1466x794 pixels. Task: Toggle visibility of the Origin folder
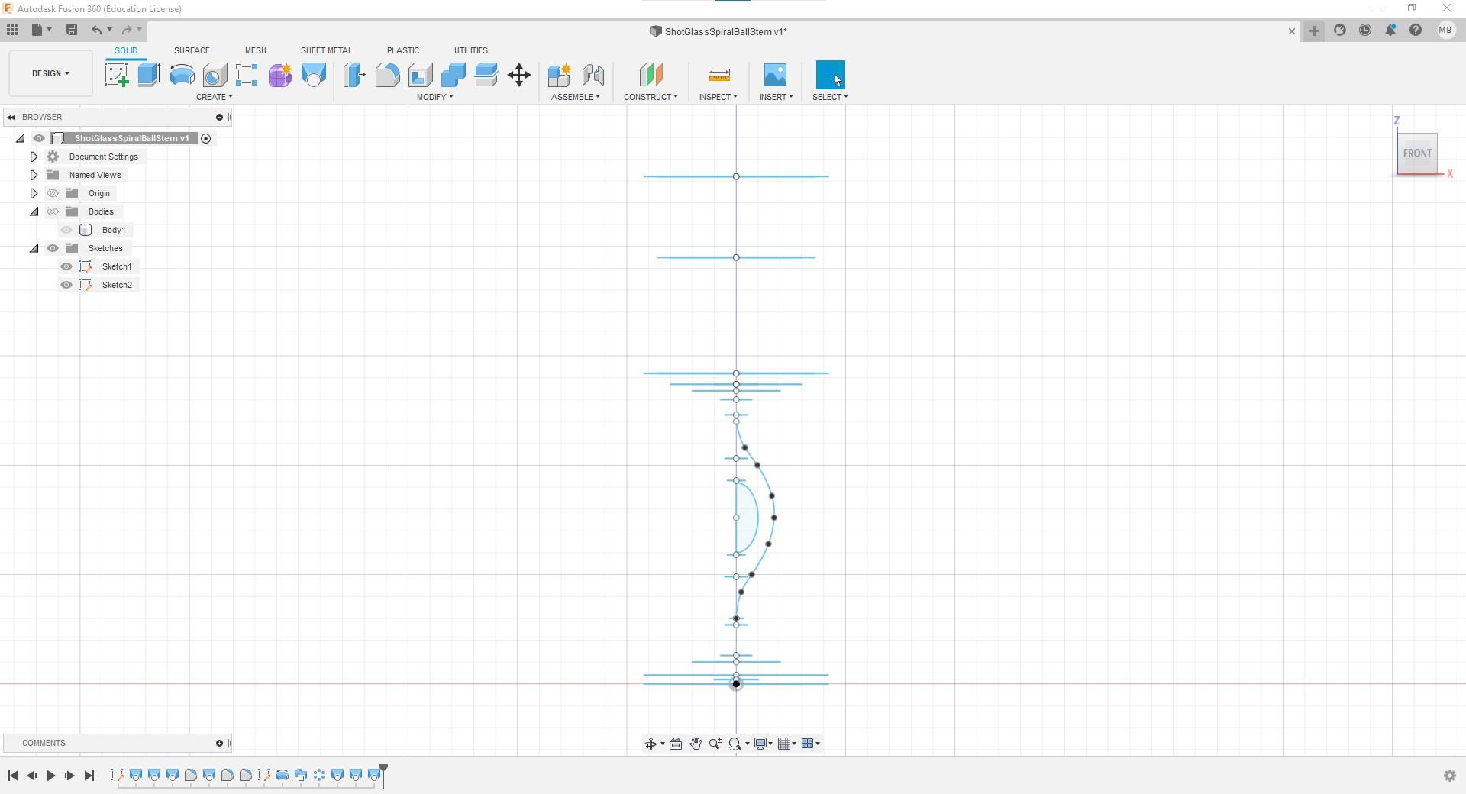tap(53, 193)
